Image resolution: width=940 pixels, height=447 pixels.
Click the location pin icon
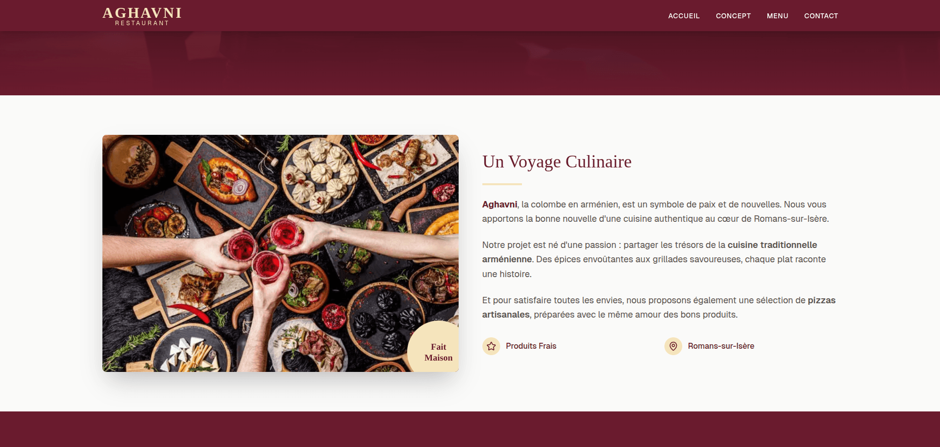[x=673, y=346]
